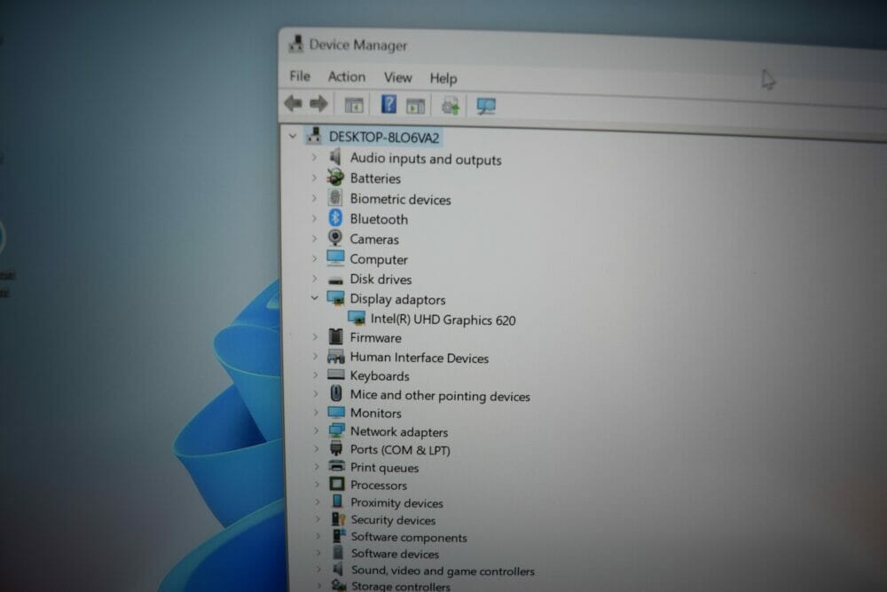This screenshot has height=592, width=887.
Task: Open the File menu
Action: click(x=300, y=75)
